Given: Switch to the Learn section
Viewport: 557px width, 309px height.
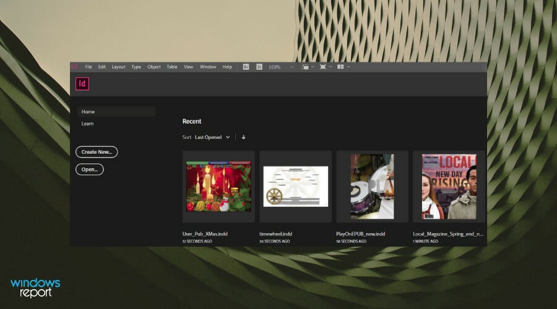Looking at the screenshot, I should (88, 124).
